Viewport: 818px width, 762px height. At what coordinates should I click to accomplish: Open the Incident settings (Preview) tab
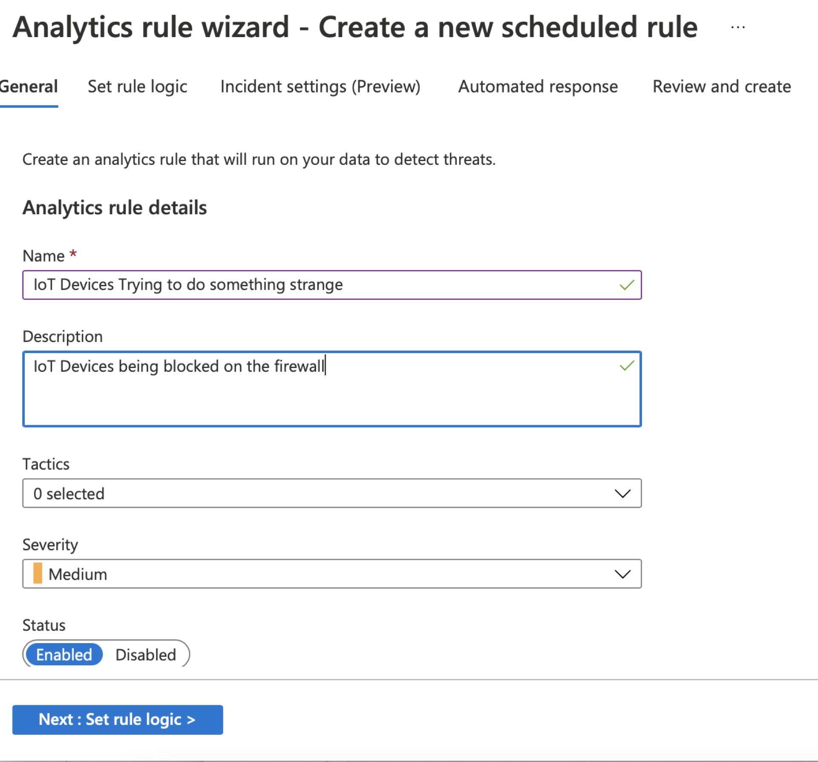[320, 86]
